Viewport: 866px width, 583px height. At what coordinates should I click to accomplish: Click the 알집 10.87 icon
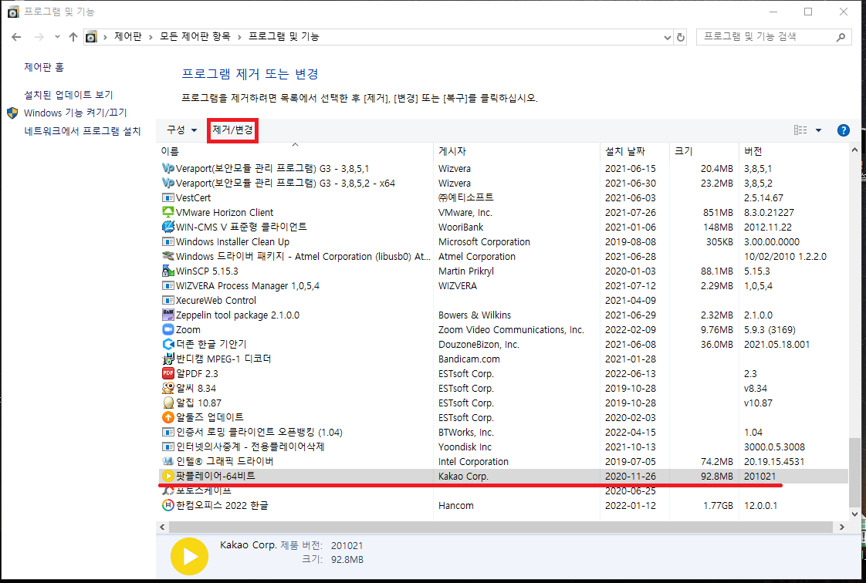pyautogui.click(x=168, y=403)
